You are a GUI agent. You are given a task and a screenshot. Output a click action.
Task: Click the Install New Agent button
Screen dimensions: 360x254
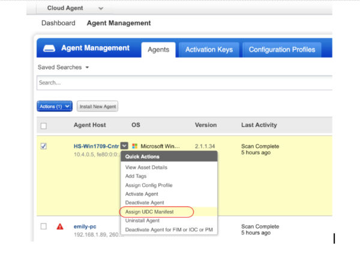coord(98,107)
